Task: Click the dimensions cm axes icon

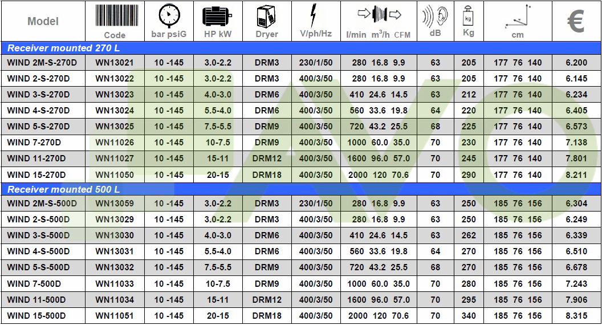Action: [x=518, y=16]
